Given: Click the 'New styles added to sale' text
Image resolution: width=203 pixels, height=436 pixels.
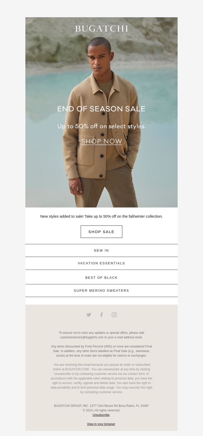Looking at the screenshot, I should 101,216.
